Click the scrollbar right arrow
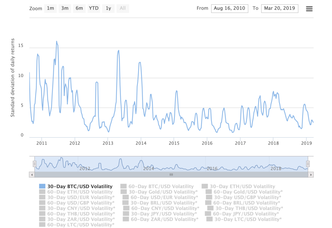The width and height of the screenshot is (332, 228). [311, 175]
